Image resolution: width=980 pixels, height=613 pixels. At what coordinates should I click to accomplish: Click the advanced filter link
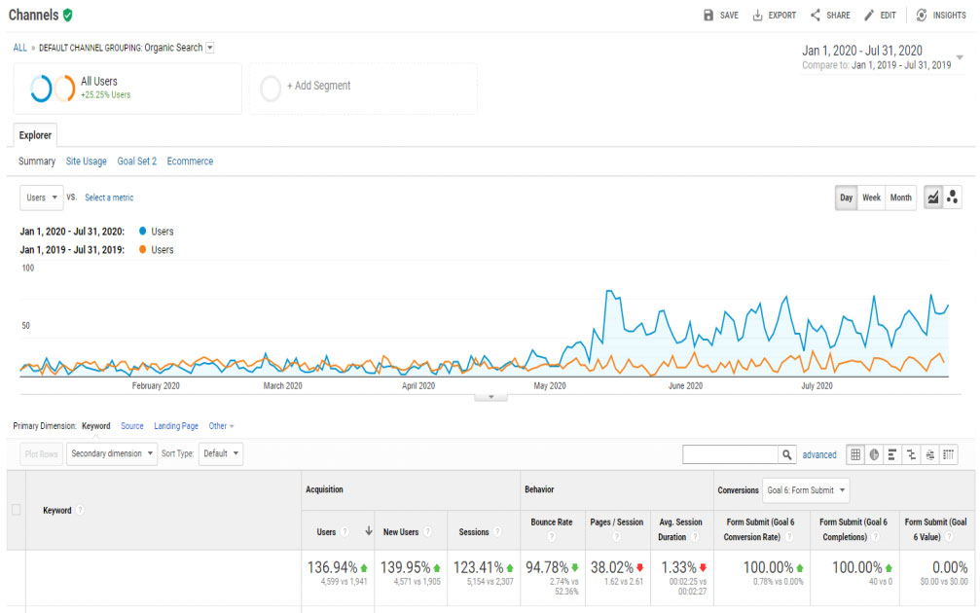point(818,454)
